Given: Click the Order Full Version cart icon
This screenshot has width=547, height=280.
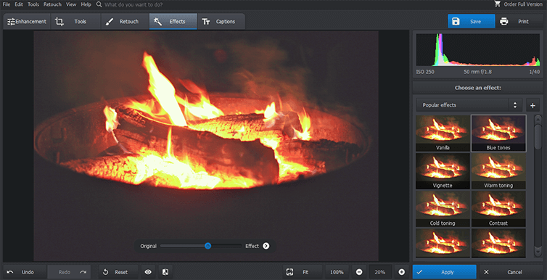Looking at the screenshot, I should (498, 4).
